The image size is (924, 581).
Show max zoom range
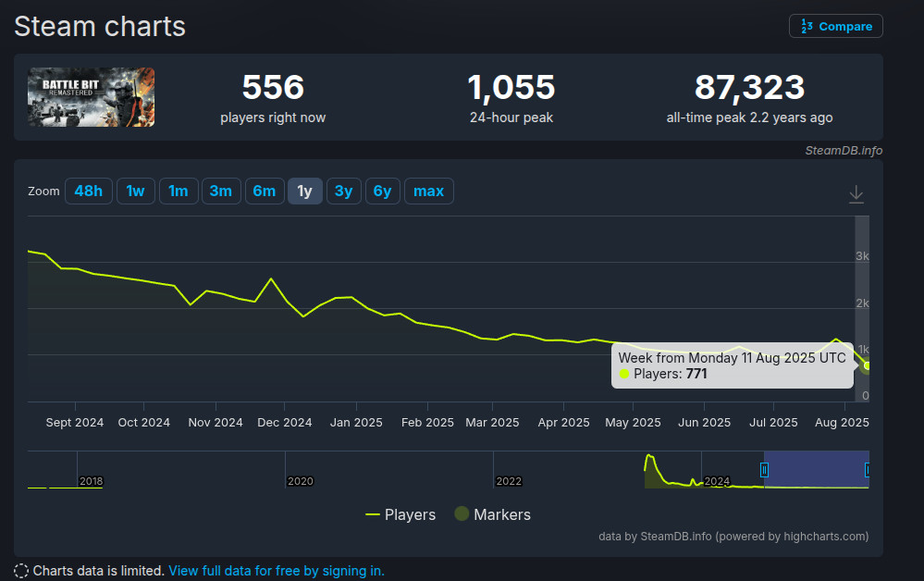click(x=428, y=191)
